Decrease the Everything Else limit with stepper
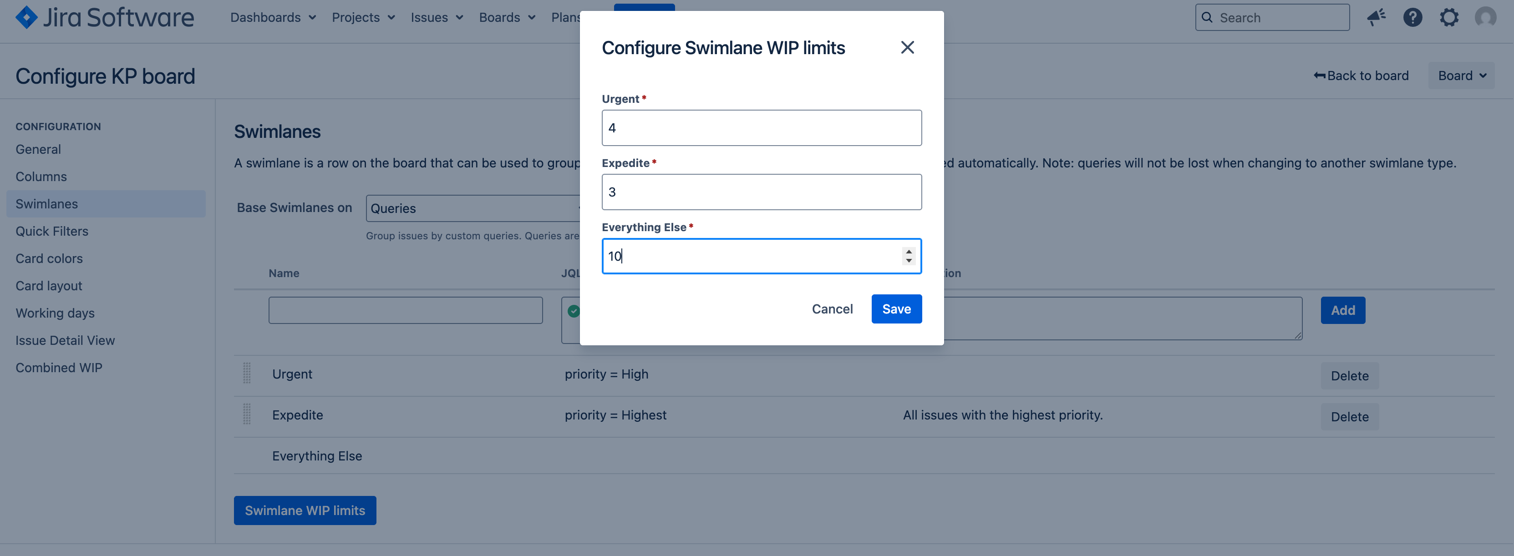Screen dimensions: 1514x556 point(909,260)
